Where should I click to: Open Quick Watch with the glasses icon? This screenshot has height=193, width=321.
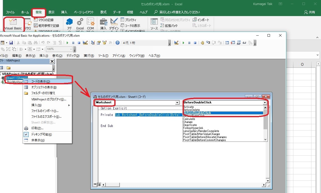point(244,43)
